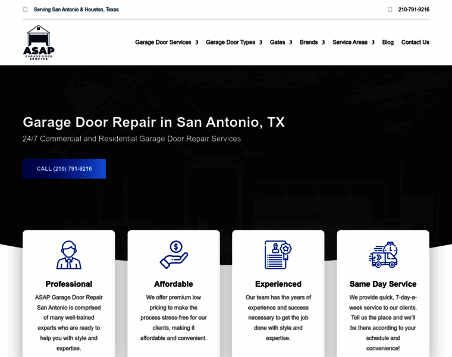
Task: Click the Experienced certificate icon
Action: [x=278, y=255]
